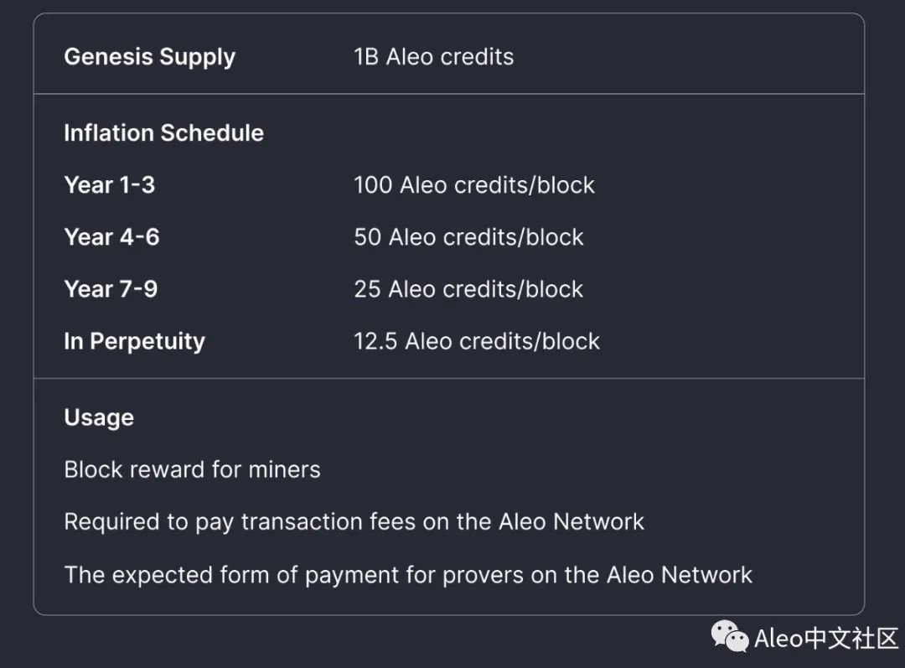Image resolution: width=905 pixels, height=668 pixels.
Task: Click the Block reward for miners line
Action: pos(192,469)
